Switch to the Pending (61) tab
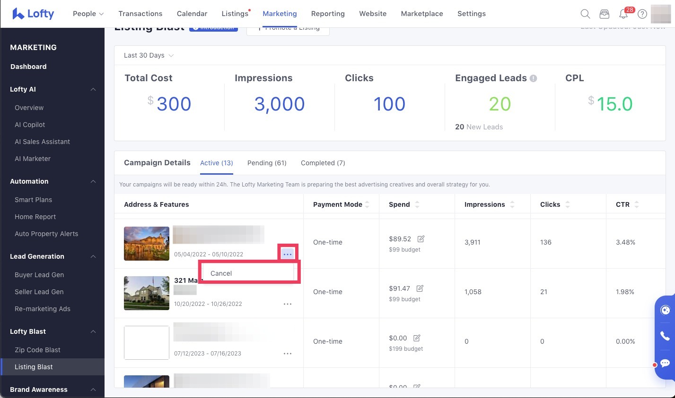The height and width of the screenshot is (398, 675). coord(267,163)
